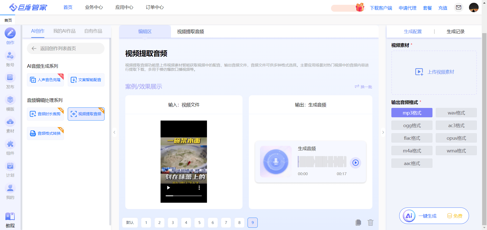Open the 账号 account sidebar icon
Viewport: 487px width, 230px height.
(x=10, y=55)
